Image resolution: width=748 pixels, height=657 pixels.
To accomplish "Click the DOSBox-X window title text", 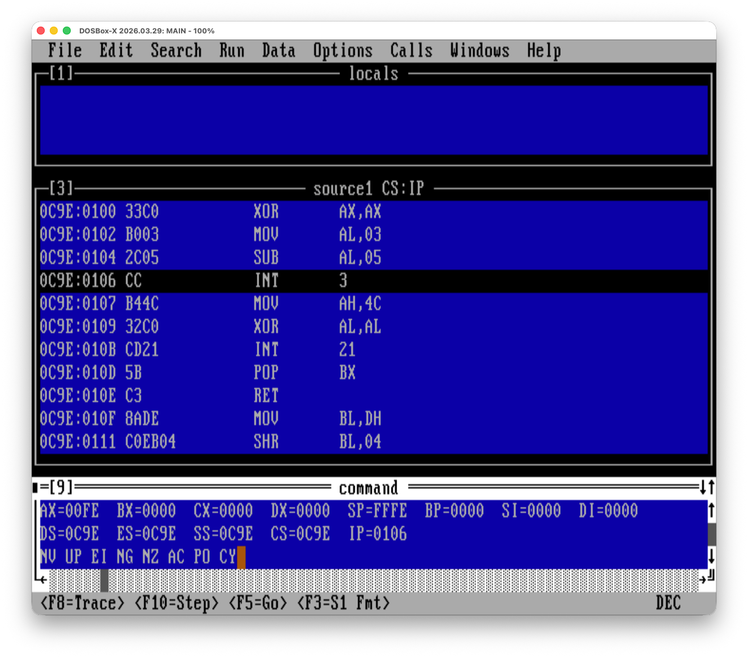I will (147, 31).
